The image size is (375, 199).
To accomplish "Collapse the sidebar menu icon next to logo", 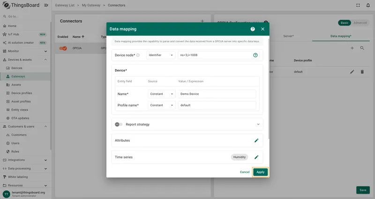I will pyautogui.click(x=46, y=5).
